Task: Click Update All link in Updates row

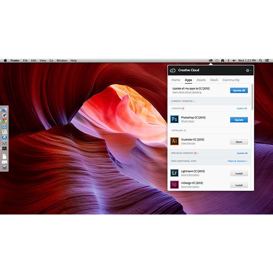Action: pos(242,108)
